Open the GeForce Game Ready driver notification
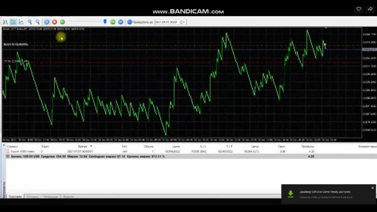Image resolution: width=377 pixels, height=212 pixels. tap(328, 194)
